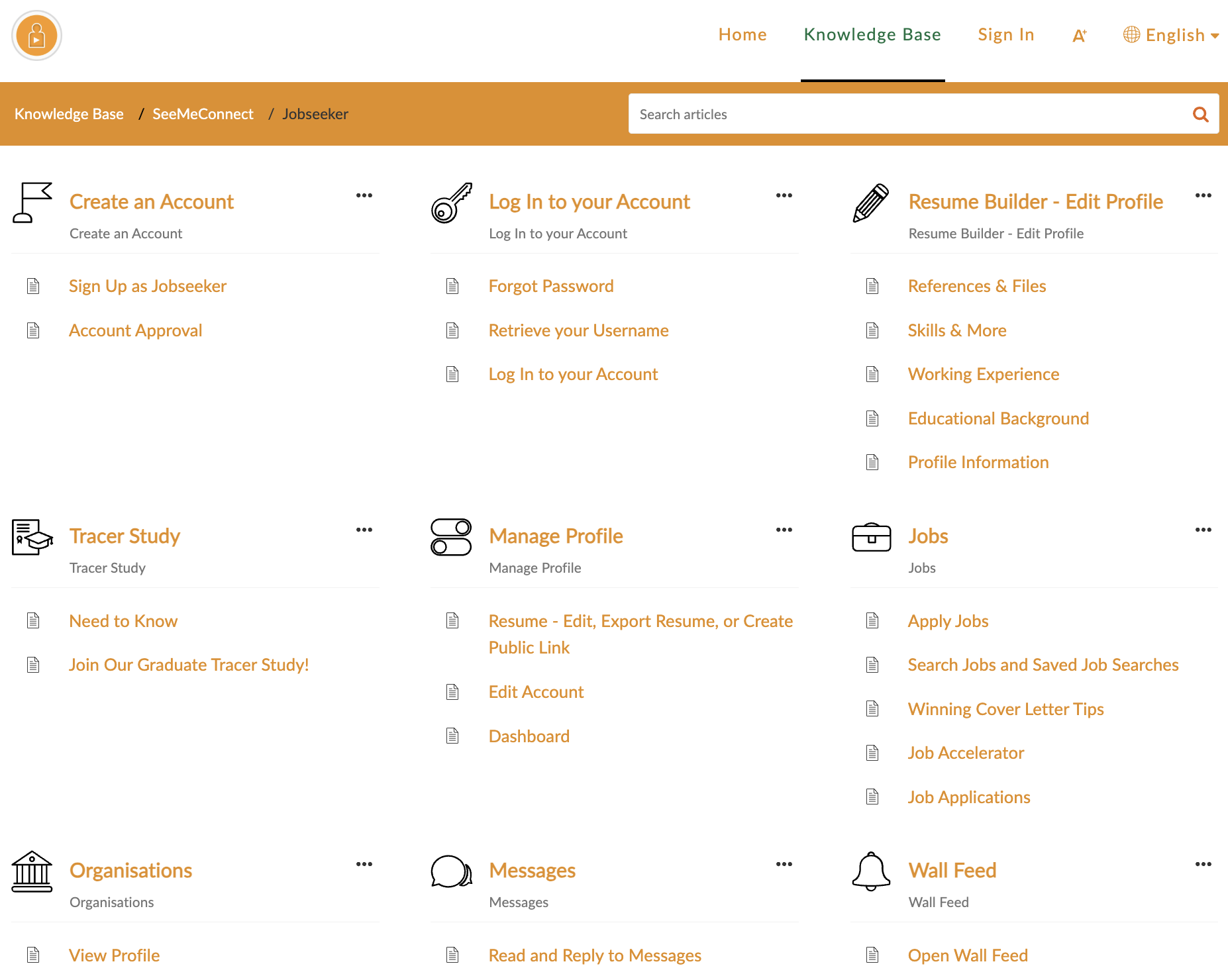This screenshot has height=972, width=1228.
Task: Open the three-dot menu for Tracer Study
Action: (364, 530)
